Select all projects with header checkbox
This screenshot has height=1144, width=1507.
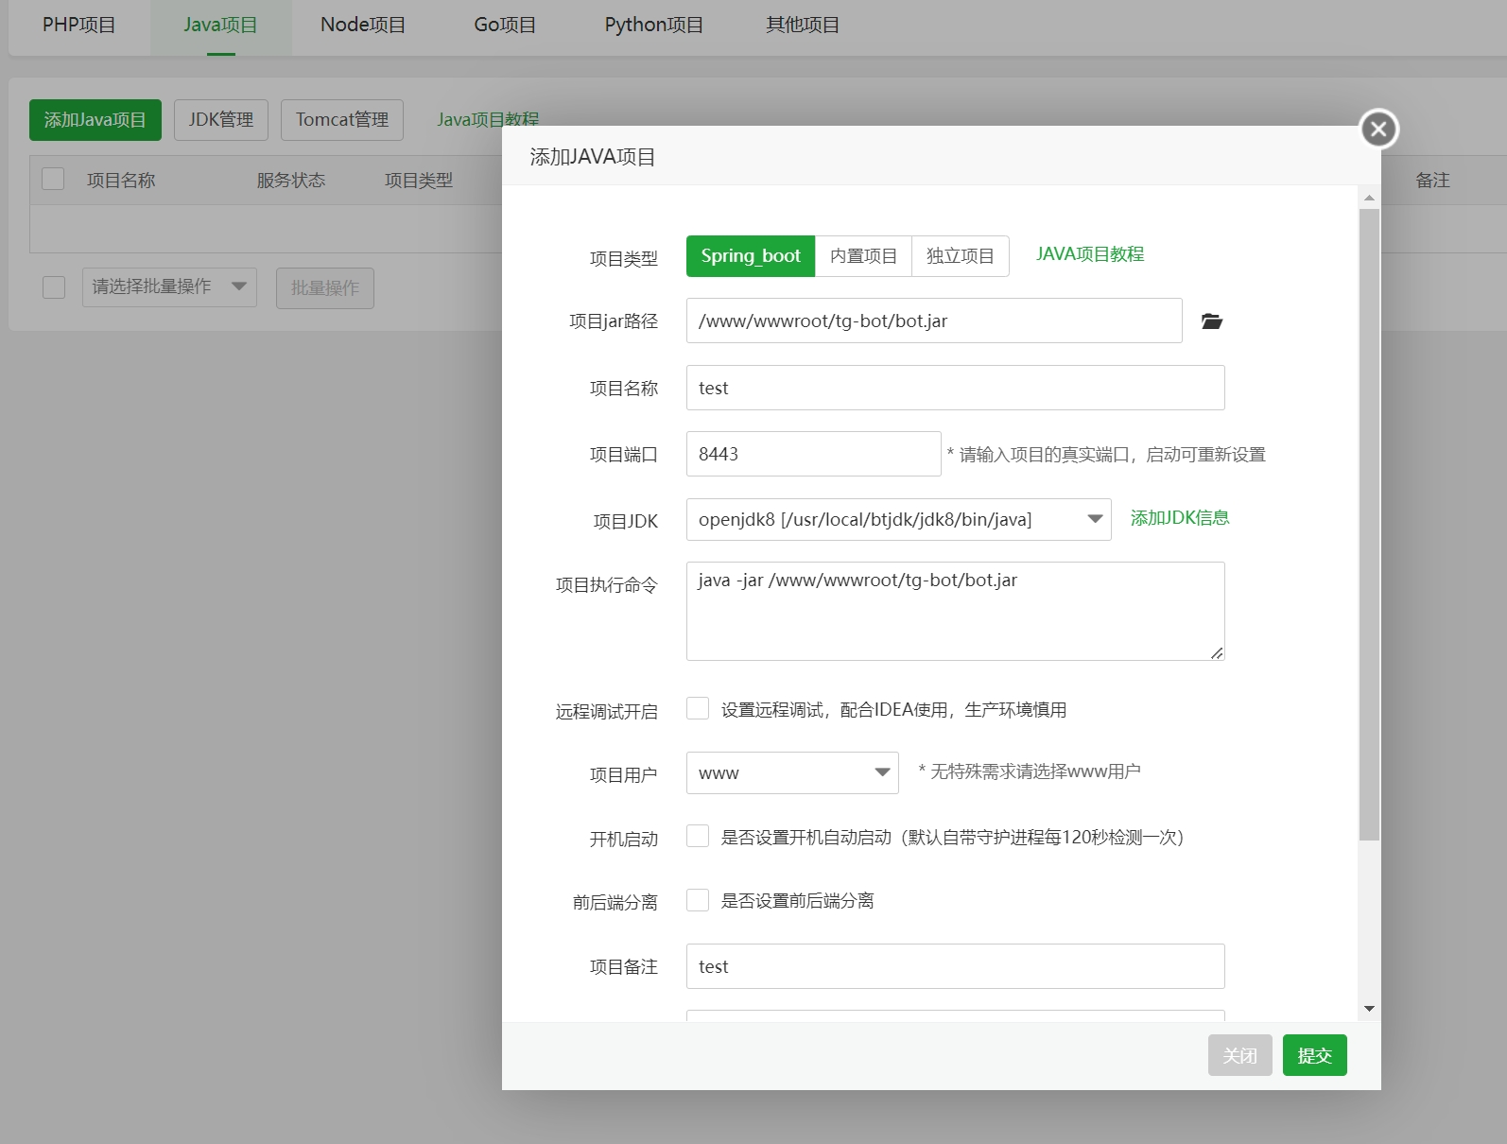coord(53,180)
